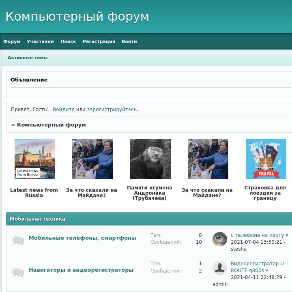Click the speech bubble icon beside Мобильные телефоны, смартфоны
The height and width of the screenshot is (292, 292).
(x=18, y=240)
